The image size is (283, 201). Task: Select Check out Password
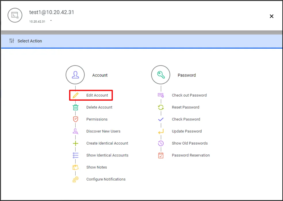189,95
